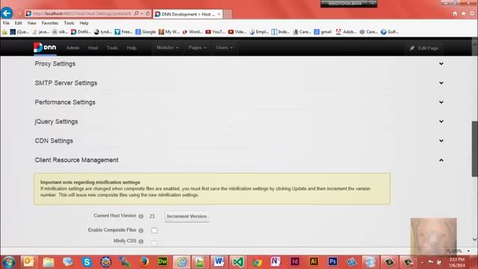Open the DNN control bar Tools menu
This screenshot has width=478, height=269.
(x=112, y=48)
